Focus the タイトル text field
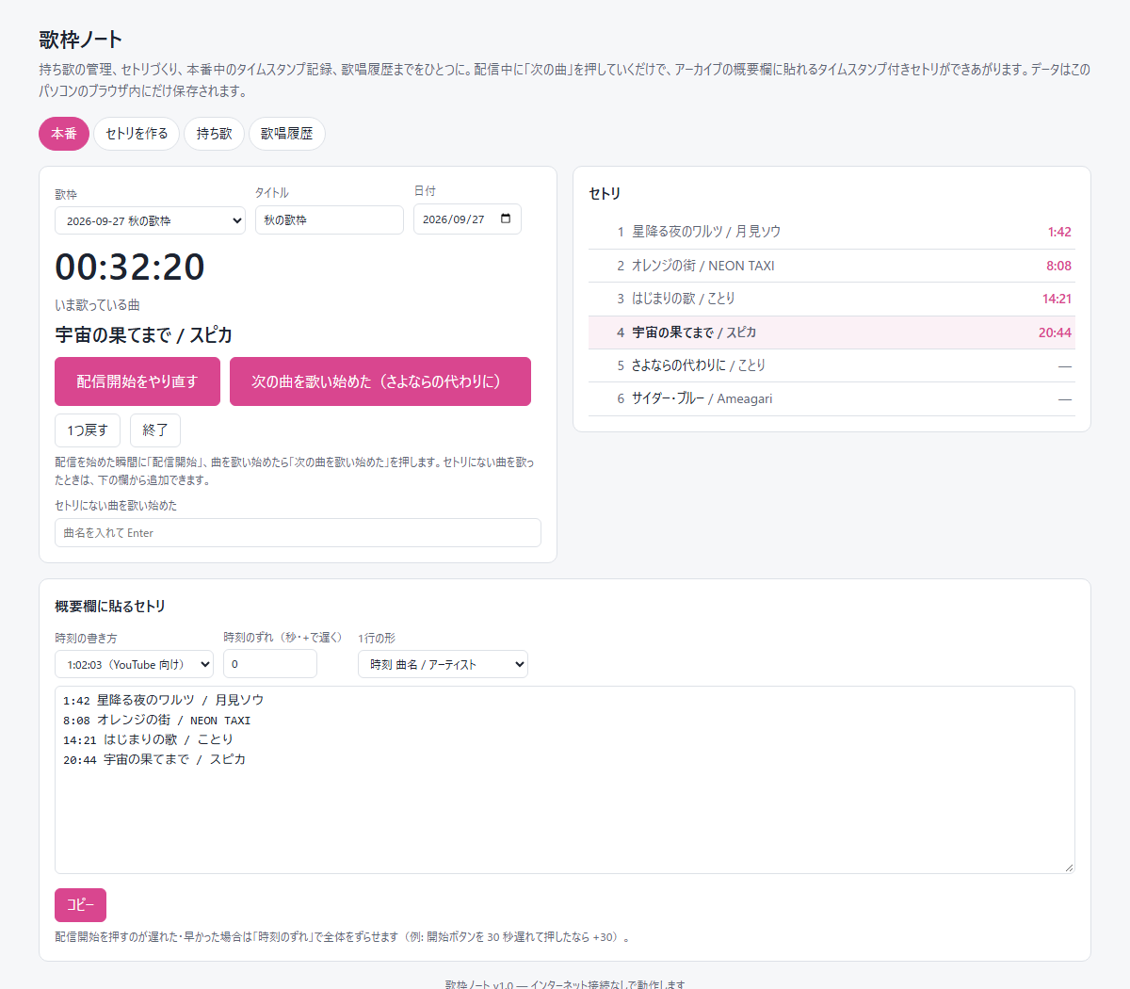Image resolution: width=1130 pixels, height=989 pixels. click(x=330, y=219)
